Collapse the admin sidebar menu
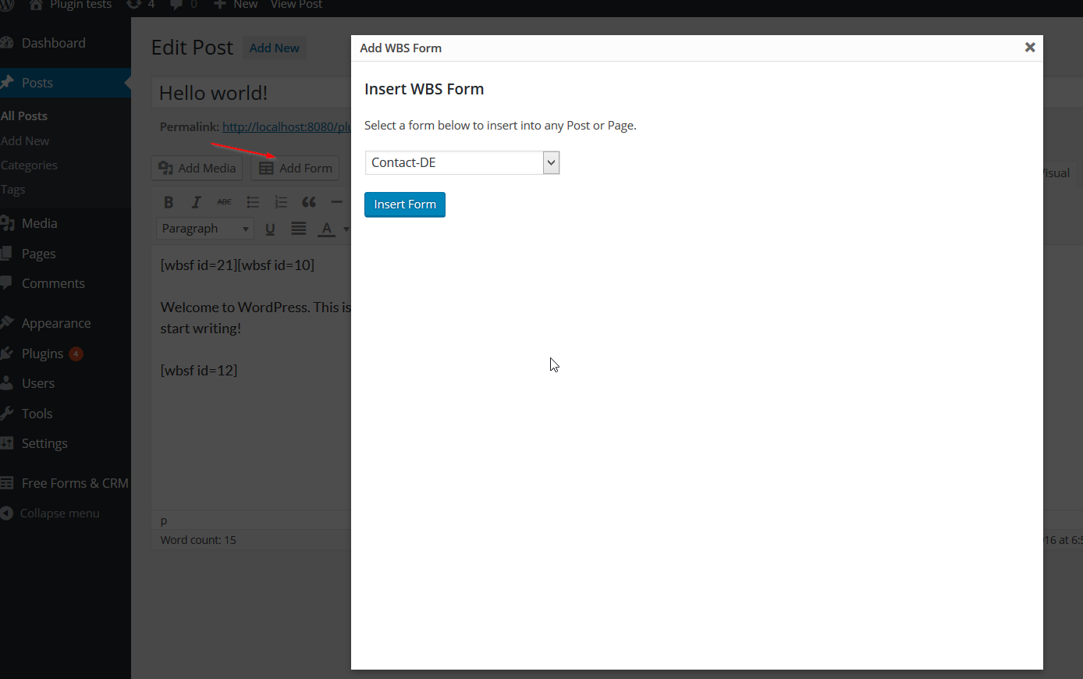The width and height of the screenshot is (1083, 679). [59, 514]
